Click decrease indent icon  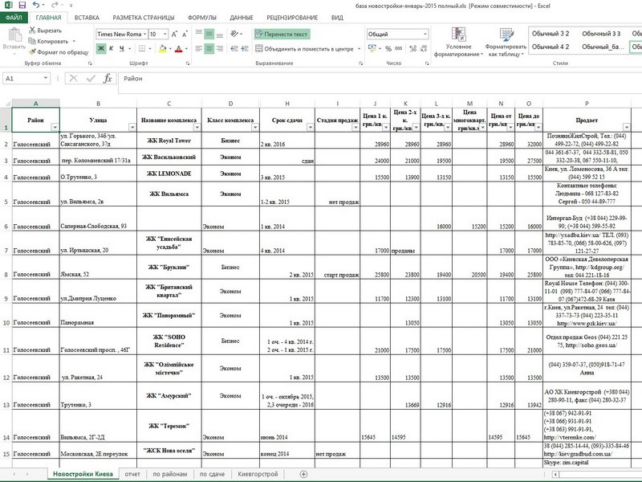234,48
